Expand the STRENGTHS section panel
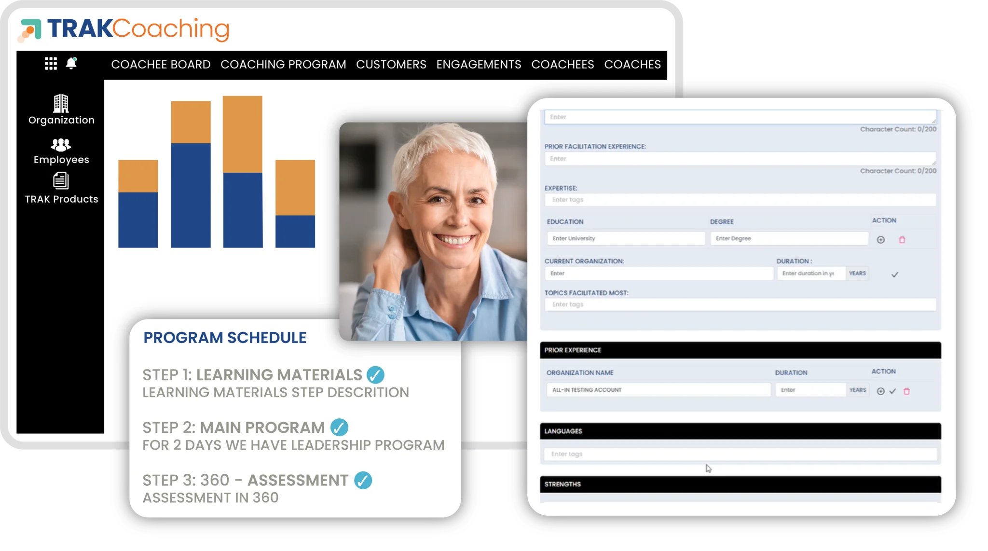988x551 pixels. (x=740, y=484)
